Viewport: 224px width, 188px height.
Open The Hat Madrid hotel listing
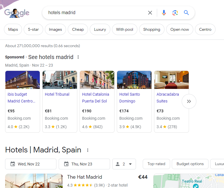[85, 177]
